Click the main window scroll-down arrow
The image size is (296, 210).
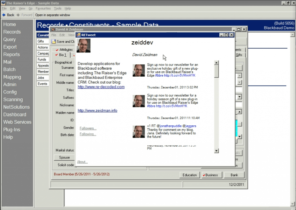(x=292, y=204)
